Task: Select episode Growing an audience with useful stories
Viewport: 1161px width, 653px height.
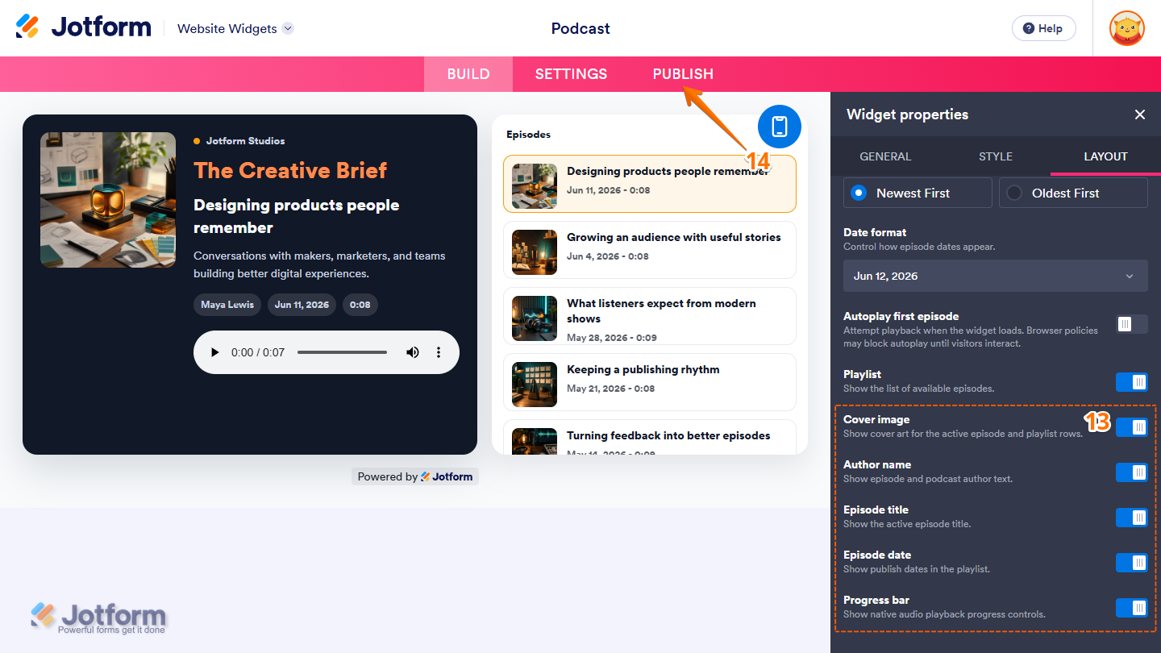Action: point(650,250)
